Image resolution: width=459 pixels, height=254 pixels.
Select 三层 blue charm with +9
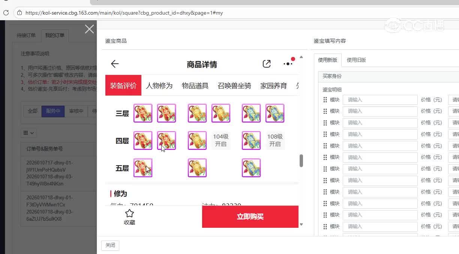pyautogui.click(x=275, y=113)
